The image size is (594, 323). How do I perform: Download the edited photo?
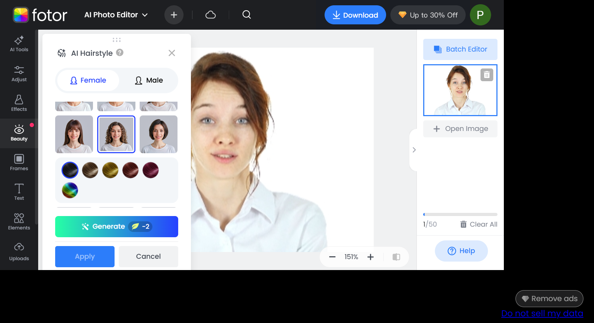tap(355, 15)
